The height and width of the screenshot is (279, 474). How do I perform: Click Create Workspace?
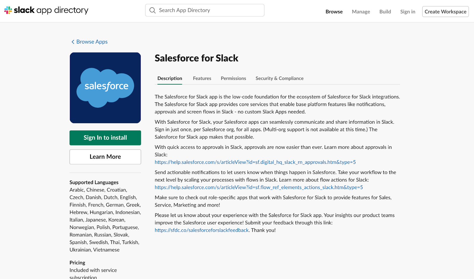(445, 12)
